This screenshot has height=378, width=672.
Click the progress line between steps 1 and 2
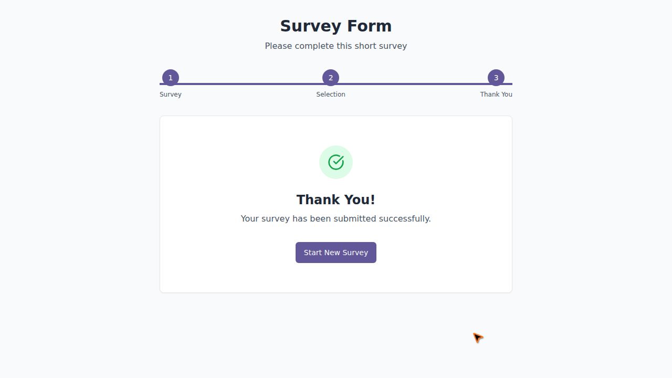pos(250,83)
